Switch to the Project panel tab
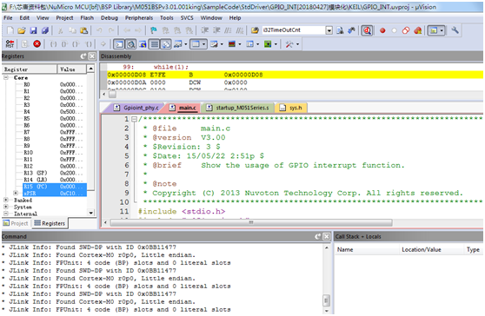Screen dimensions: 485x316 click(x=16, y=223)
